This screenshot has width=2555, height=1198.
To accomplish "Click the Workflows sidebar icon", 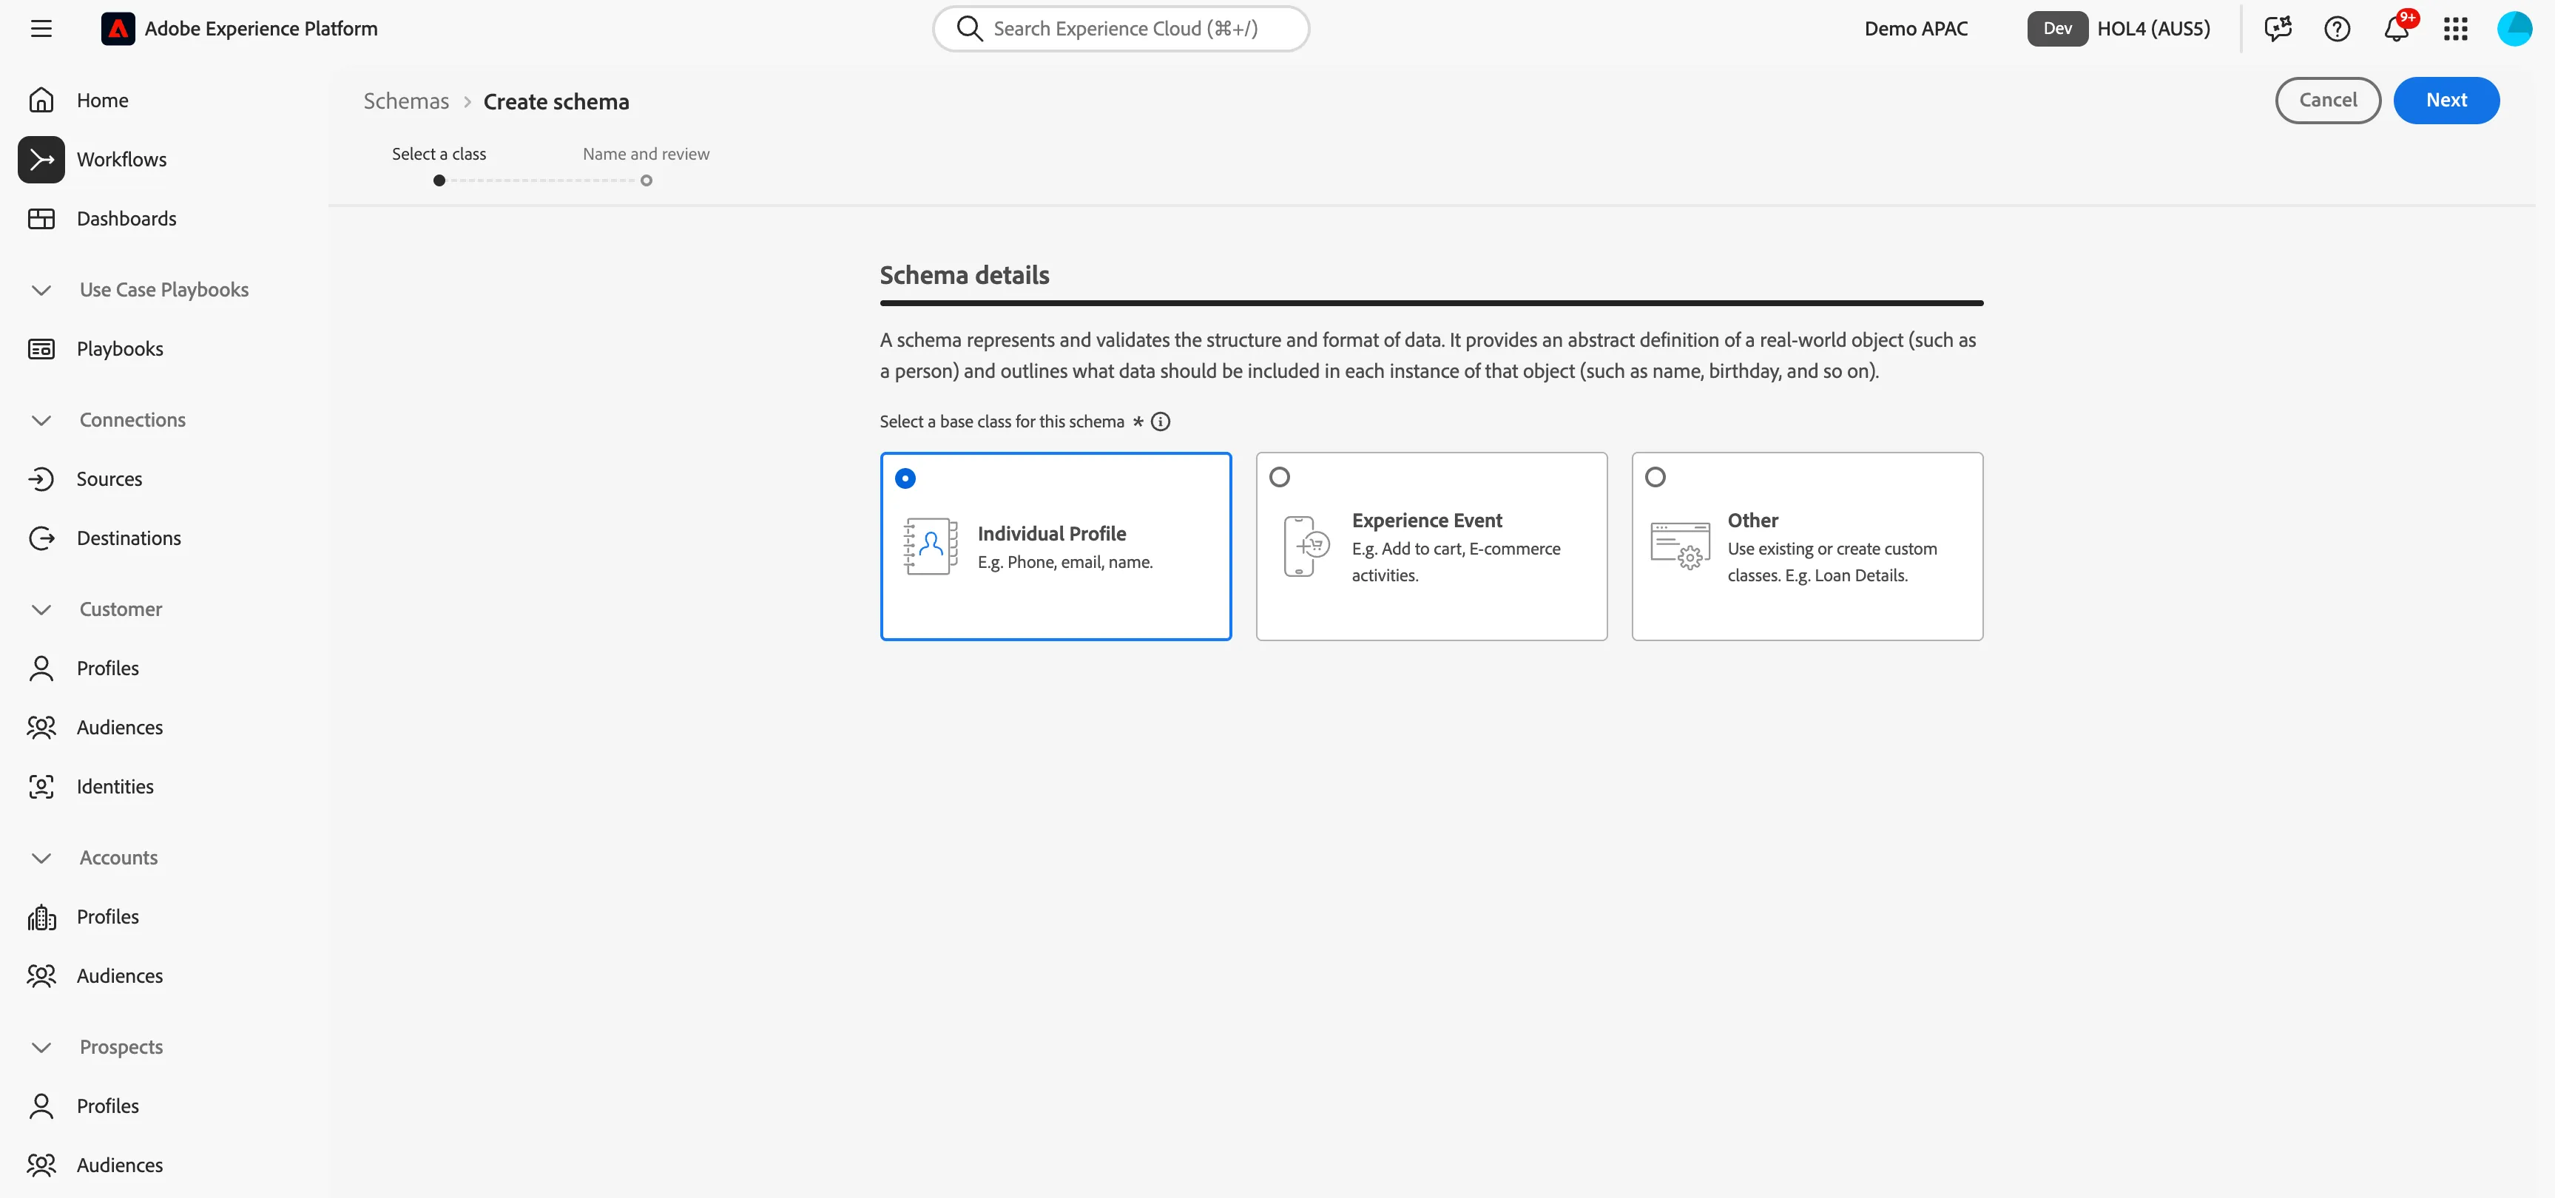I will pyautogui.click(x=41, y=160).
